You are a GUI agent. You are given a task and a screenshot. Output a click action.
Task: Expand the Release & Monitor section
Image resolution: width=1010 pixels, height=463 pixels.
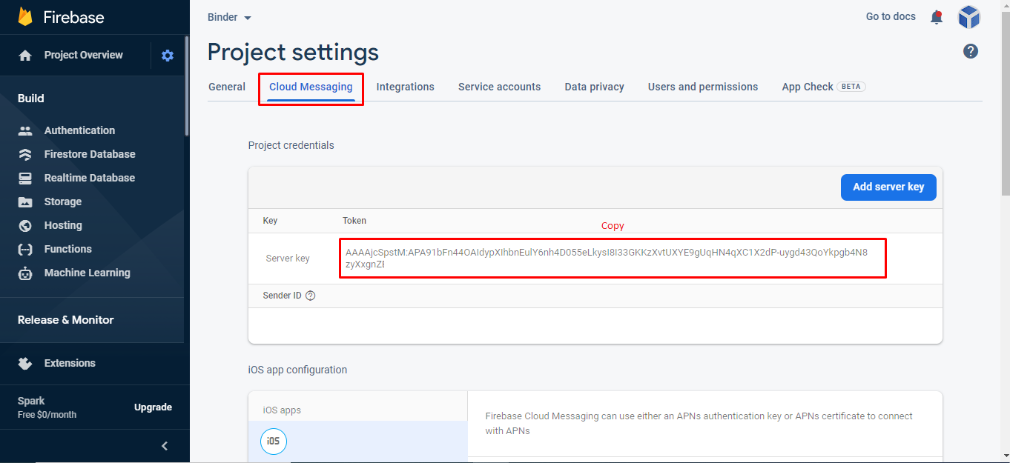(66, 320)
